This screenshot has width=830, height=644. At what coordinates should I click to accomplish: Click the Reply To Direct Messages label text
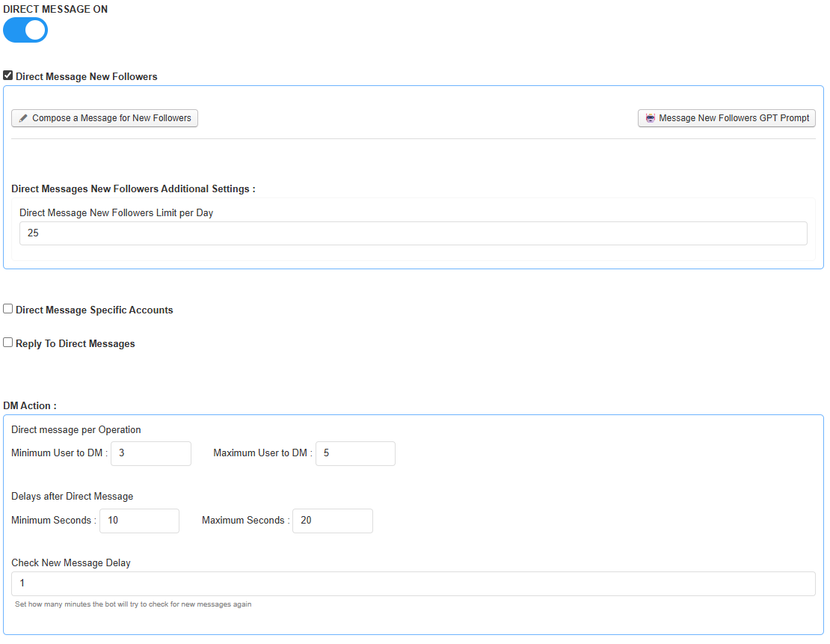pos(76,344)
